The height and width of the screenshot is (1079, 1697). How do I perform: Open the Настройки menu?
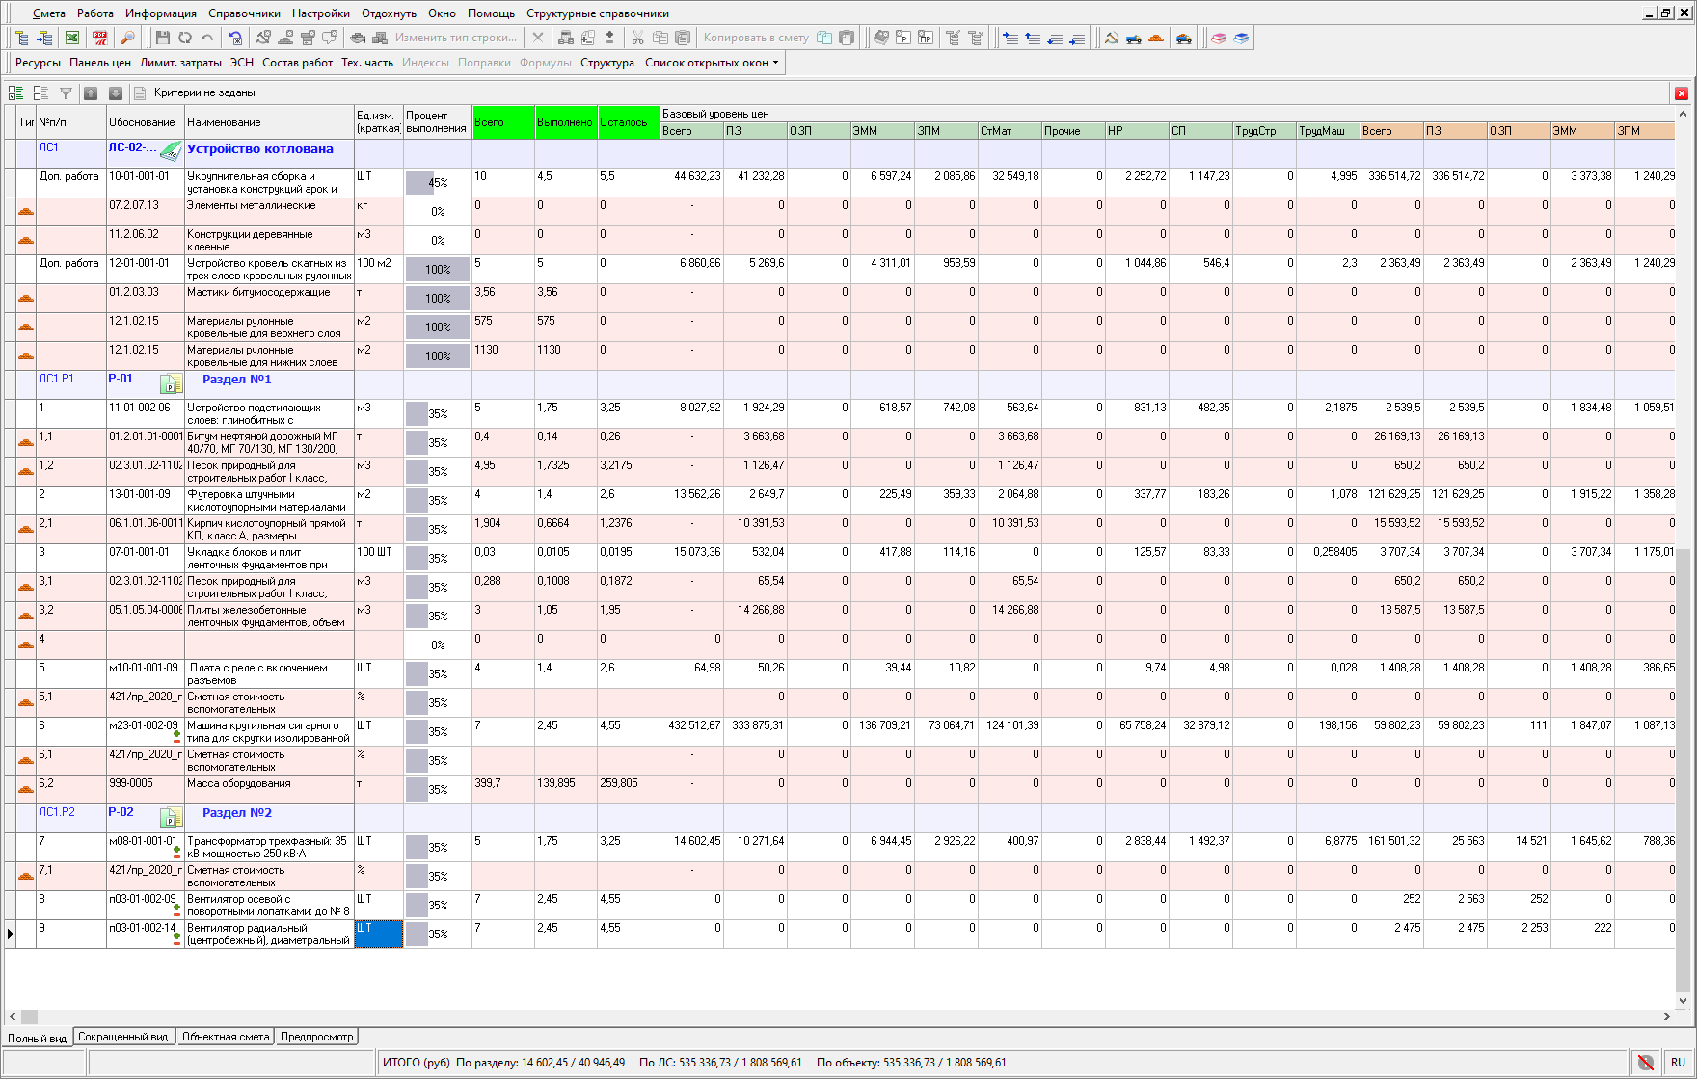[321, 13]
